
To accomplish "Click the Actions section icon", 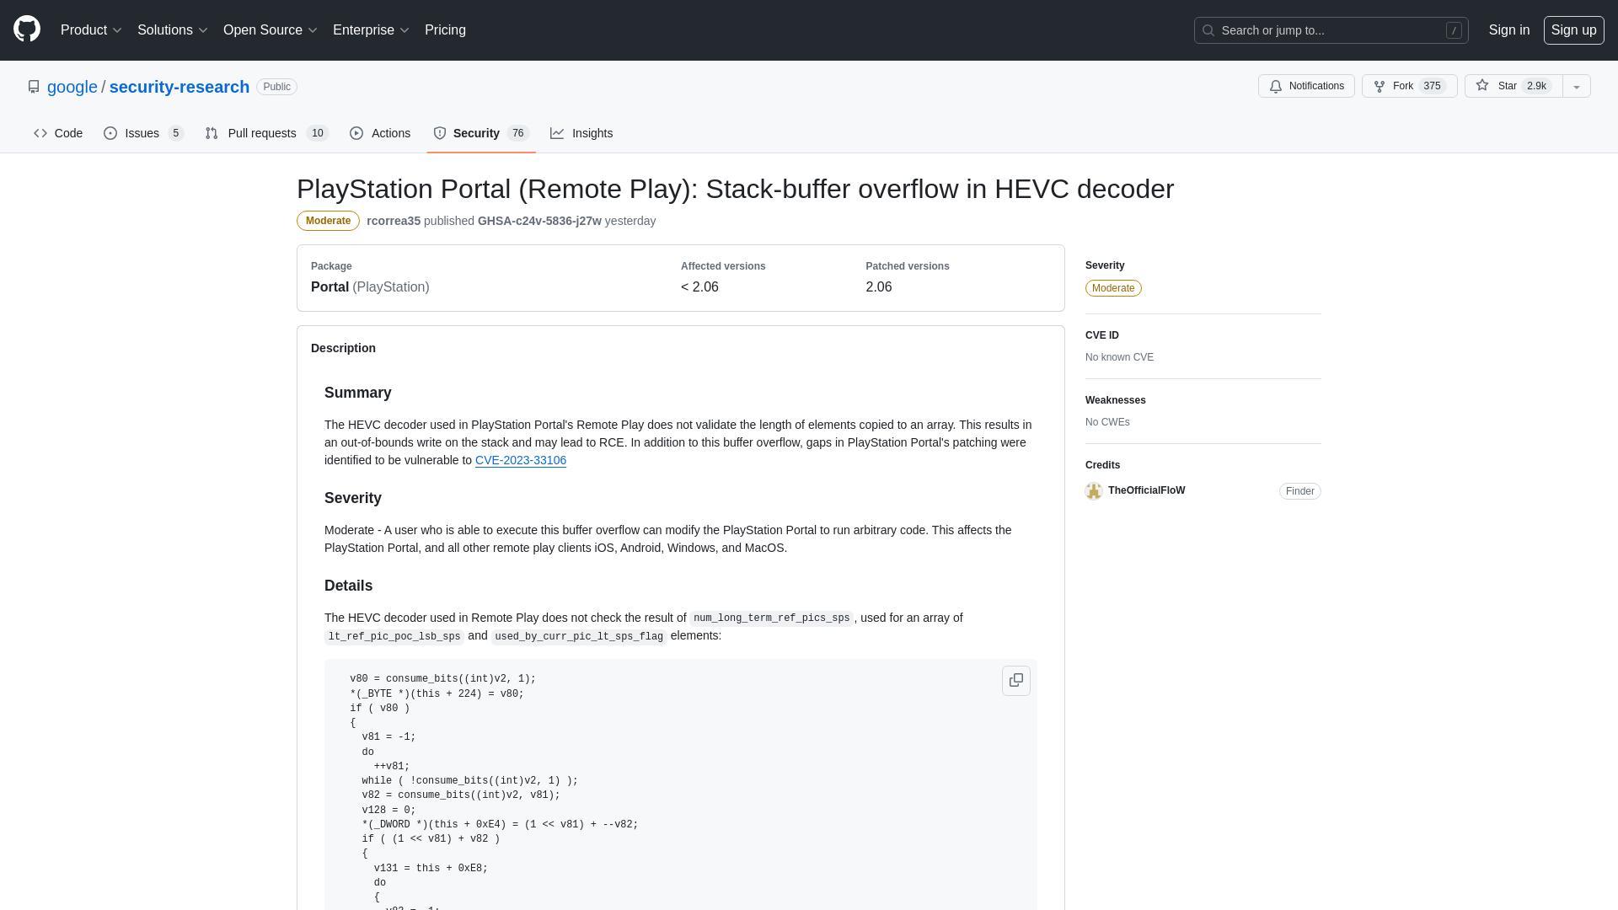I will click(x=356, y=133).
